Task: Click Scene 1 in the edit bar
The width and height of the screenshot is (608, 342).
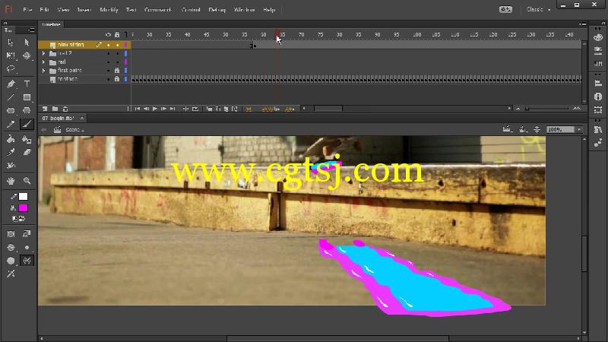Action: [74, 129]
